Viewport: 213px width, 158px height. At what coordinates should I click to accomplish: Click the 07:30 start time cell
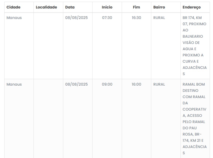tap(107, 18)
